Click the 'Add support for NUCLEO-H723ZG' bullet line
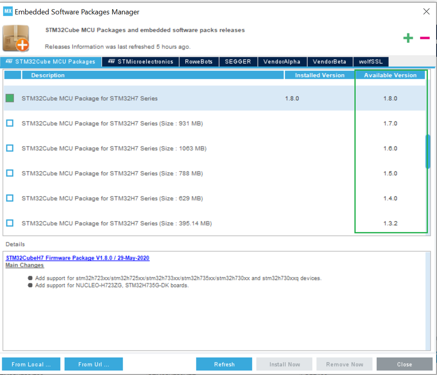This screenshot has height=375, width=437. click(112, 285)
